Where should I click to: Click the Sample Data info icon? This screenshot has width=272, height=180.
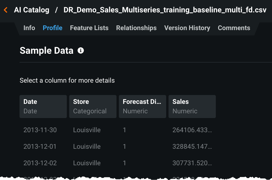click(81, 50)
